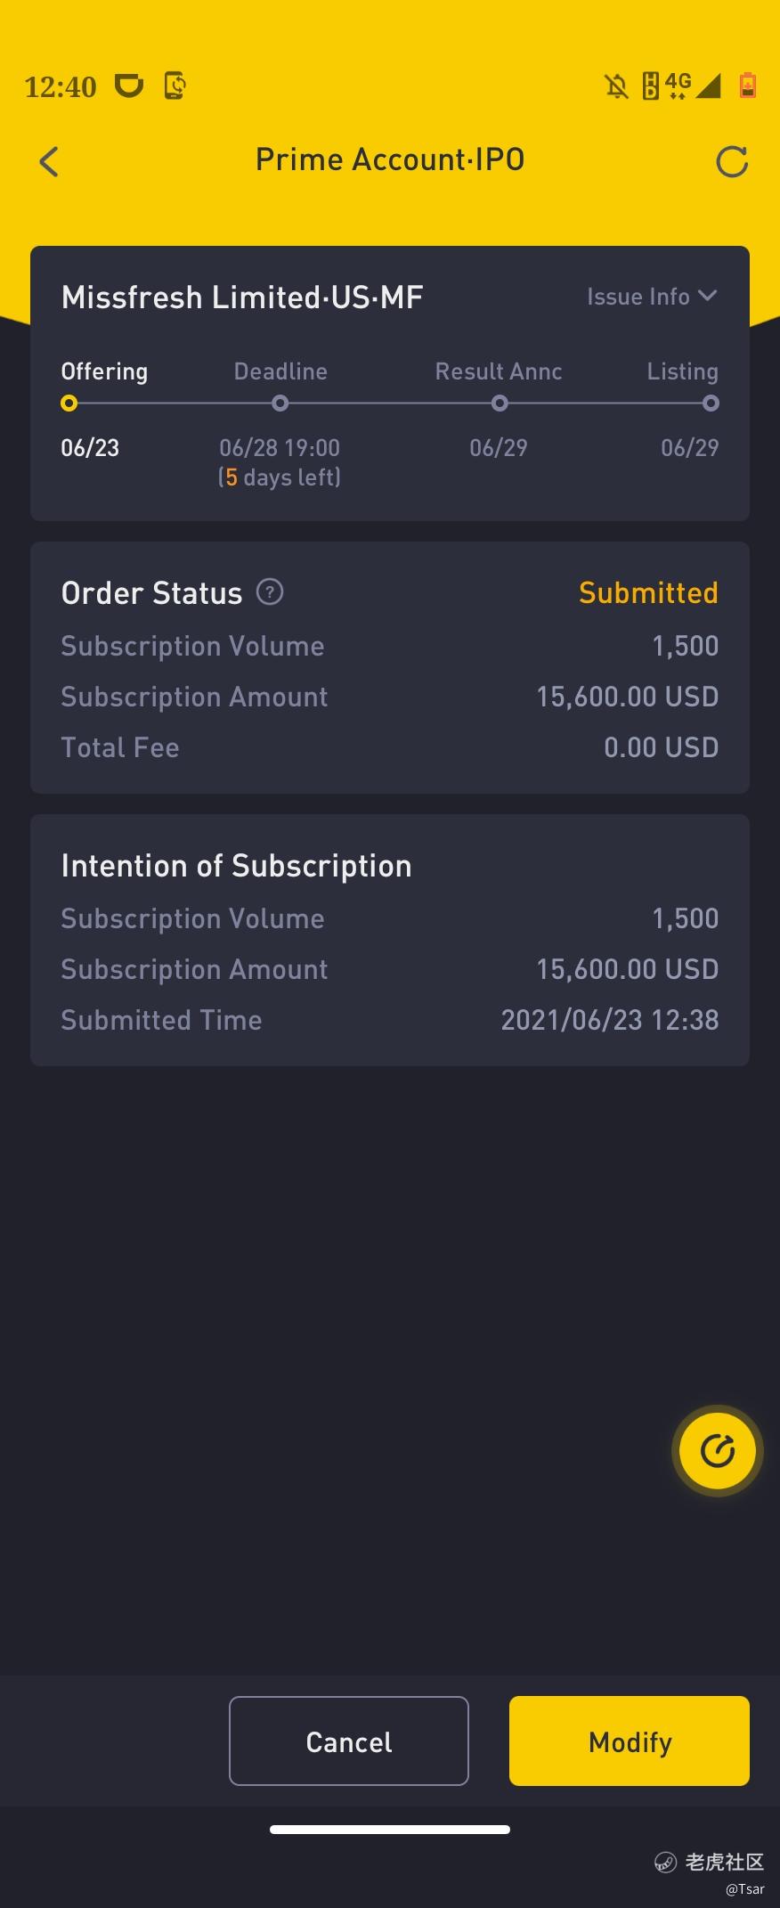Refresh the Prime Account IPO page
This screenshot has height=1908, width=780.
(731, 161)
